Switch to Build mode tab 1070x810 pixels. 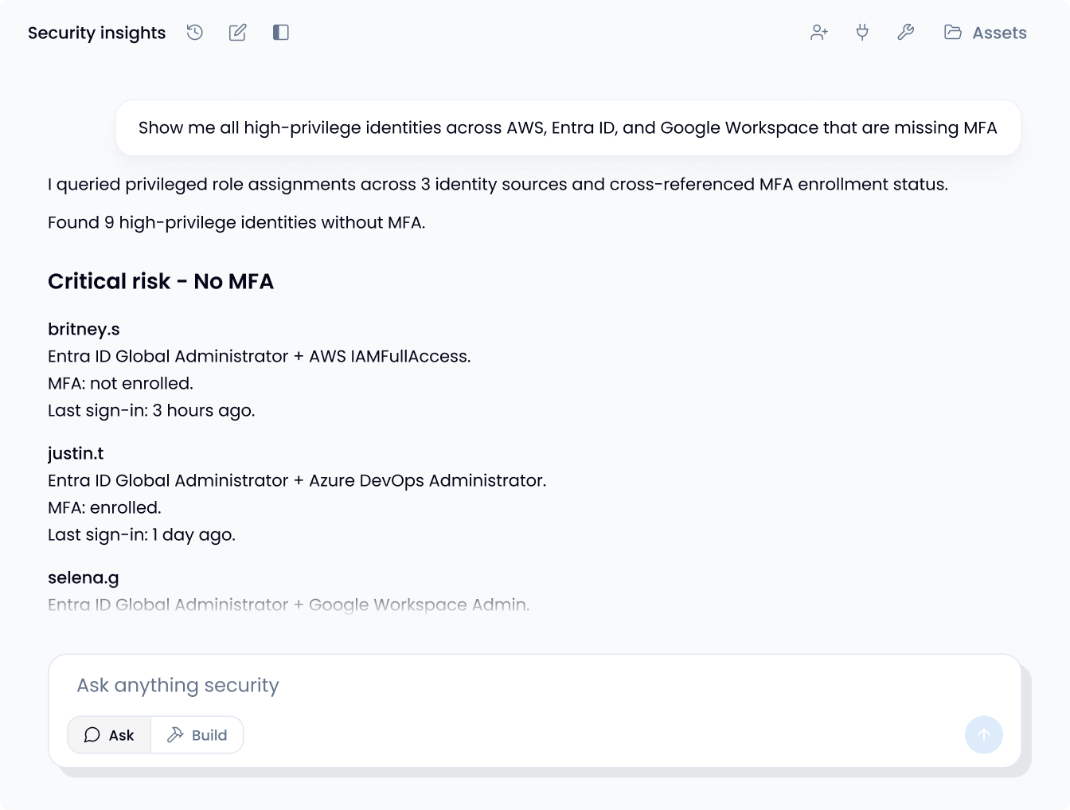coord(197,734)
